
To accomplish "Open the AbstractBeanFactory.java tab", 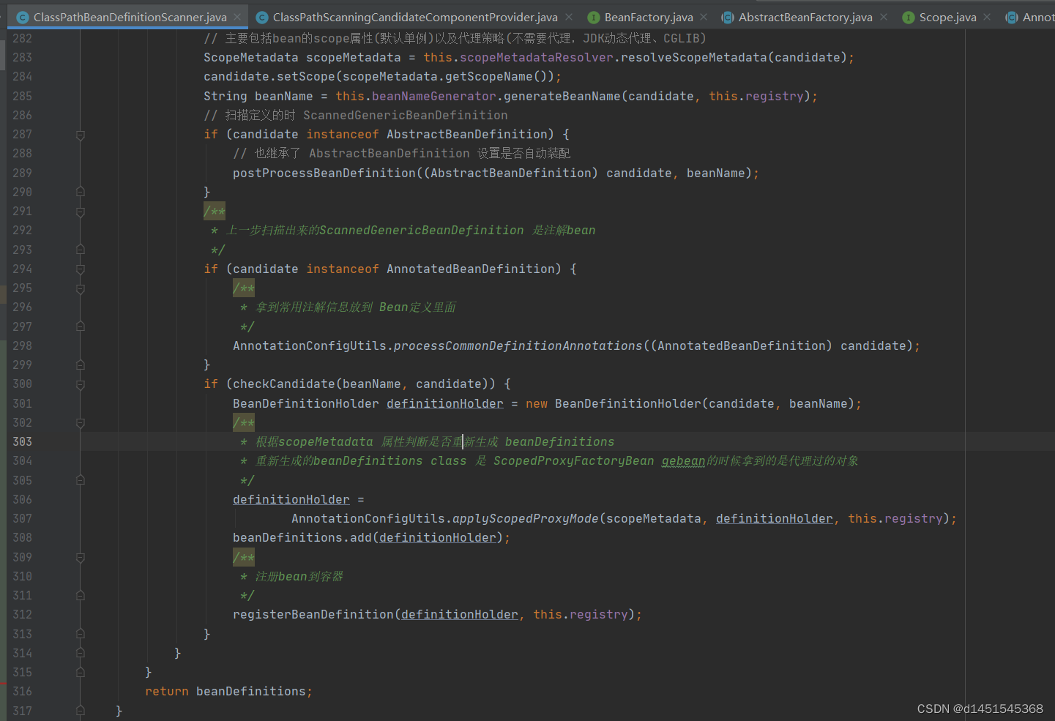I will 805,17.
